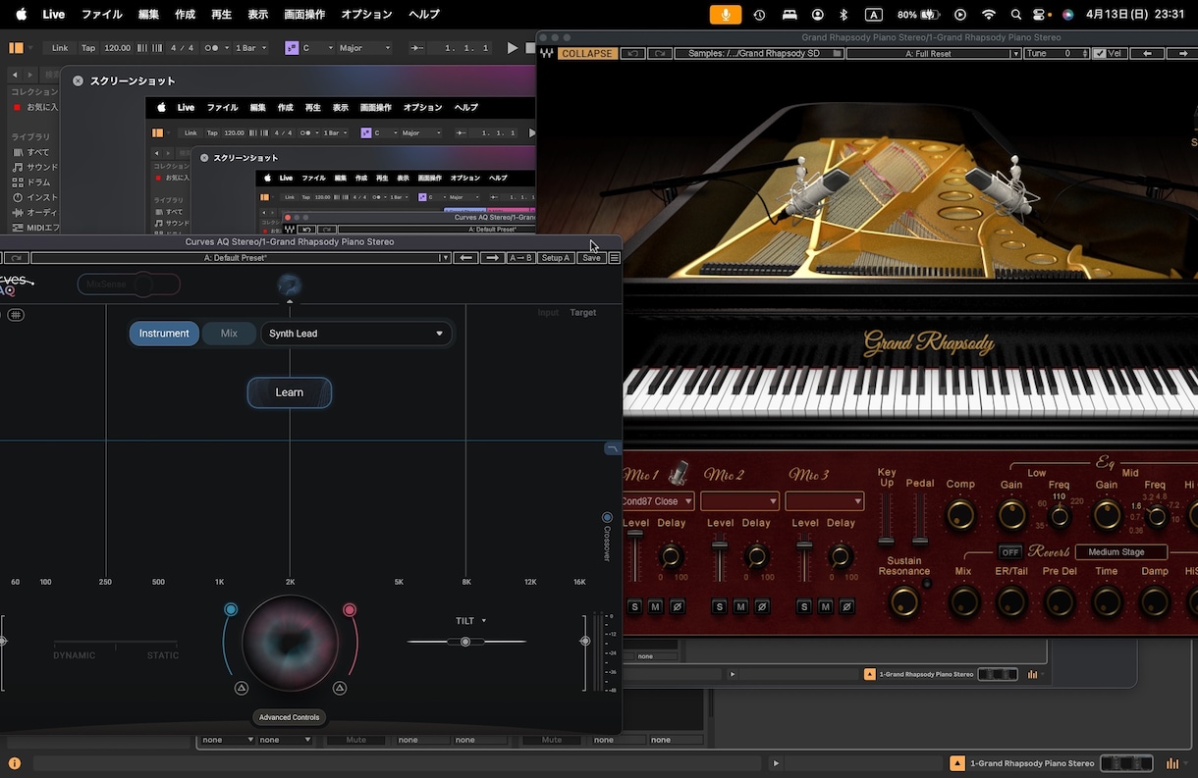Image resolution: width=1198 pixels, height=778 pixels.
Task: Open the TILT mode dropdown
Action: click(471, 621)
